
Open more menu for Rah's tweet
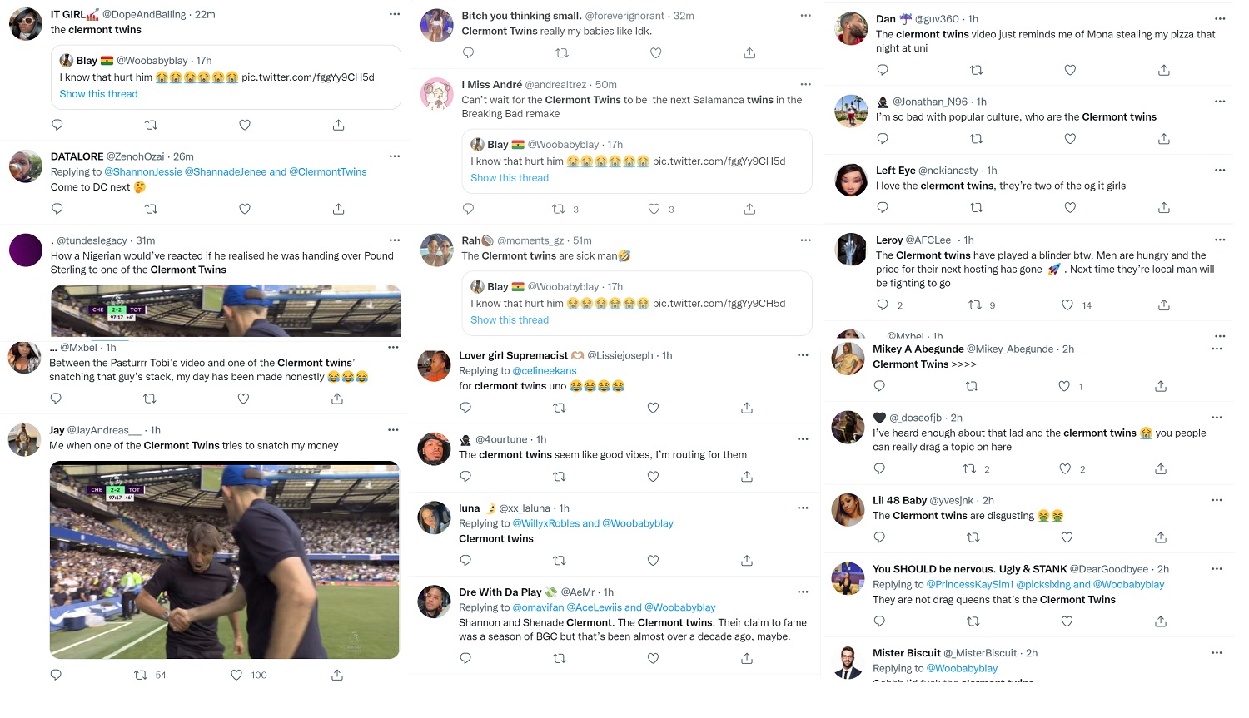click(x=805, y=240)
